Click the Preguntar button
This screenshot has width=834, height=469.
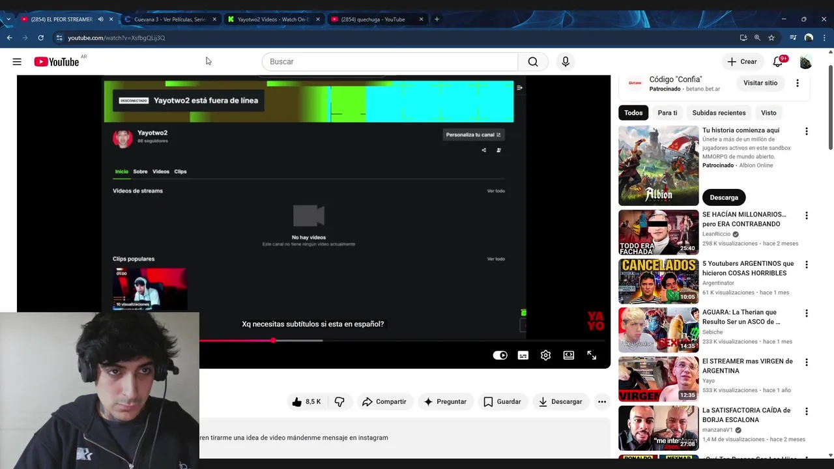(x=445, y=402)
